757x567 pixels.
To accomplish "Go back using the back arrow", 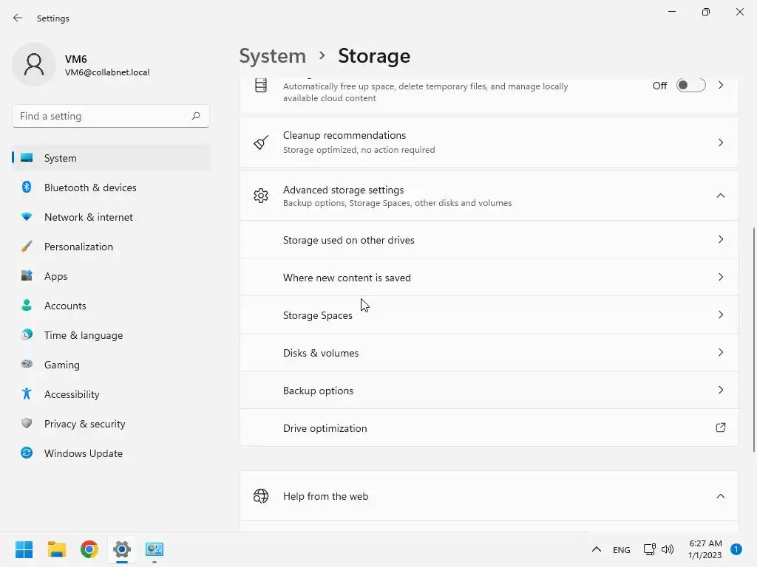I will (x=18, y=18).
